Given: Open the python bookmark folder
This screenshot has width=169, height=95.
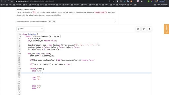Looking at the screenshot, I should [66, 5].
